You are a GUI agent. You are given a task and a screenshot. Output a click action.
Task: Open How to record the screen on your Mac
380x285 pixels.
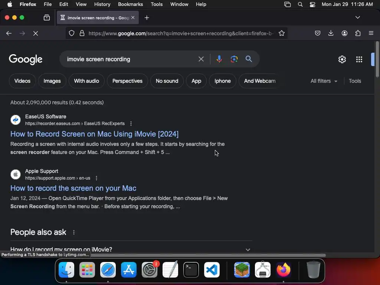coord(73,188)
